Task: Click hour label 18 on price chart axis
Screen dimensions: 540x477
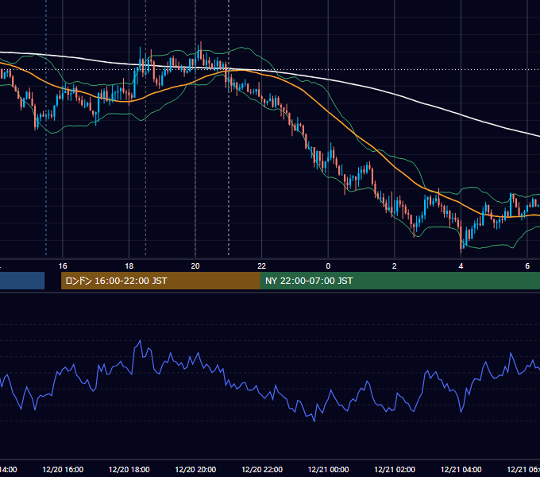Action: (x=129, y=266)
